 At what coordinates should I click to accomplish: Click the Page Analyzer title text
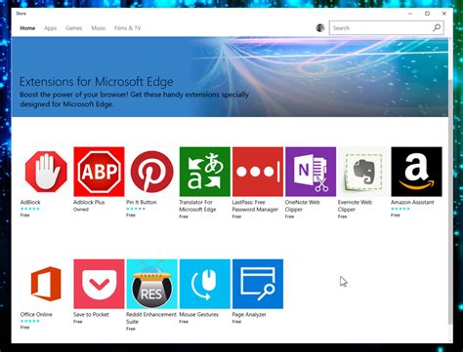(249, 314)
